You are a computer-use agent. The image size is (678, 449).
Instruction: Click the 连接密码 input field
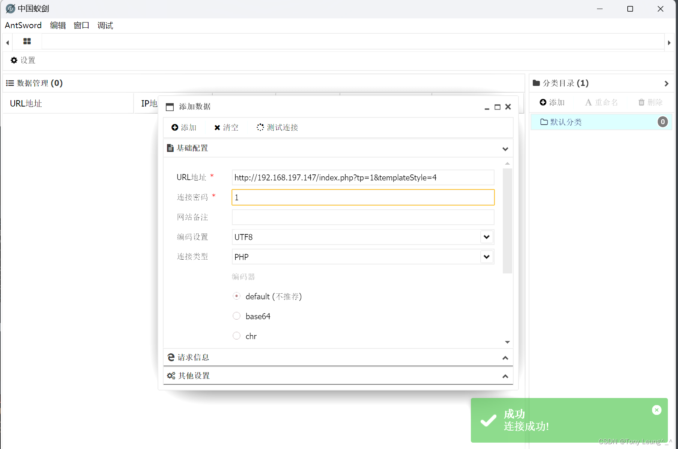[363, 197]
